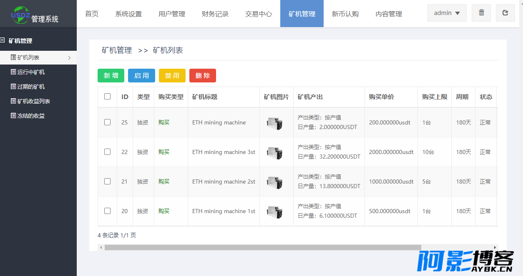Screen dimensions: 523x276
Task: Click the logout share icon at top right
Action: 505,13
